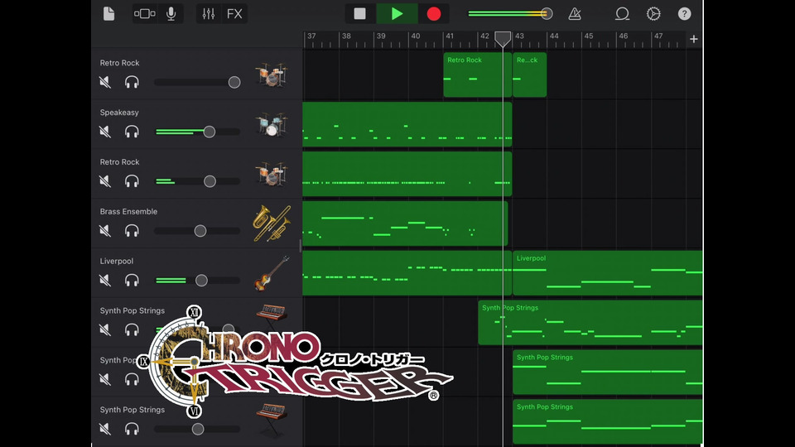The width and height of the screenshot is (795, 447).
Task: Adjust the bottom Synth Pop Strings volume slider
Action: click(x=198, y=429)
